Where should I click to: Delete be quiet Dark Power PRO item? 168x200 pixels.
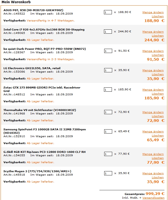158,55
